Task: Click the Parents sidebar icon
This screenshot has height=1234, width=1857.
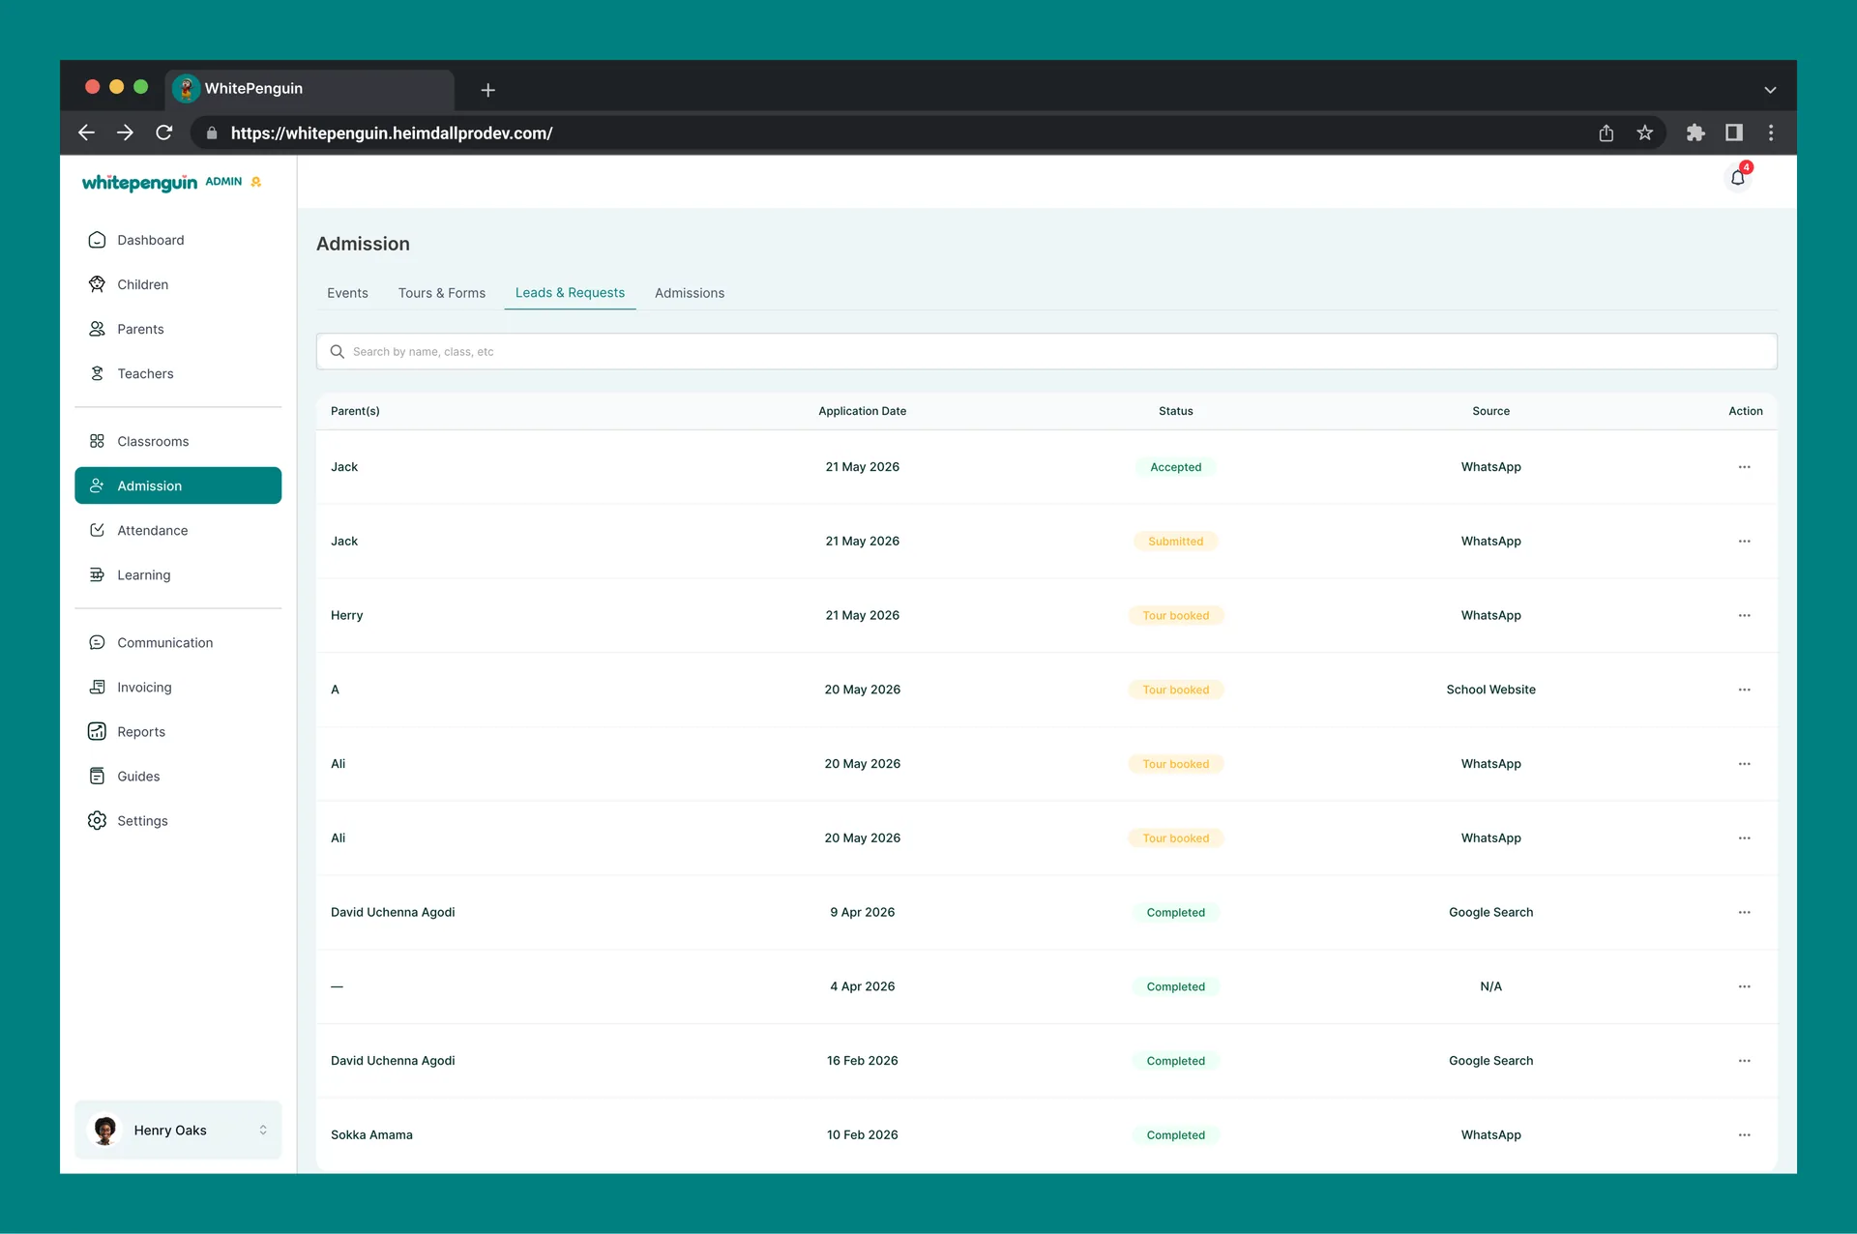Action: coord(97,329)
